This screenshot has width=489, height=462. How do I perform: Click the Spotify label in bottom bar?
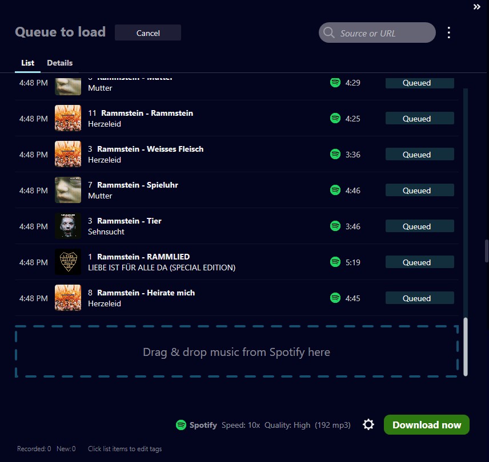(x=203, y=425)
